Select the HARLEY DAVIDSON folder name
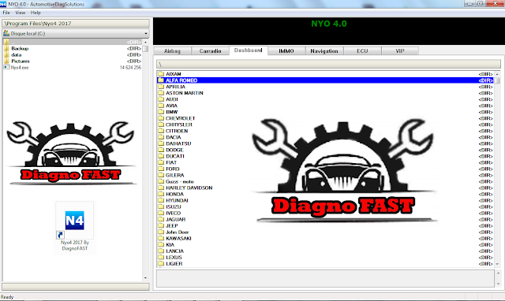The width and height of the screenshot is (505, 301). 189,188
